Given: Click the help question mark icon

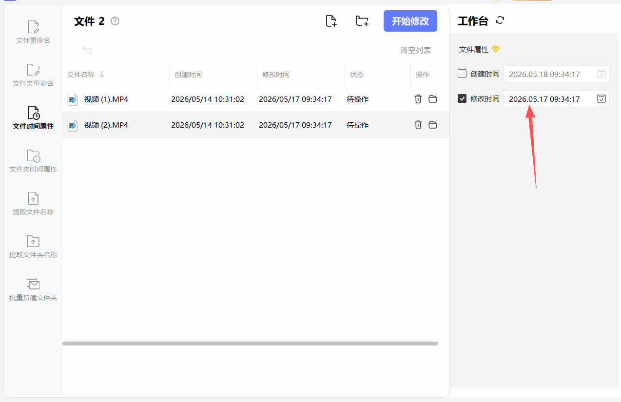Looking at the screenshot, I should pos(115,21).
